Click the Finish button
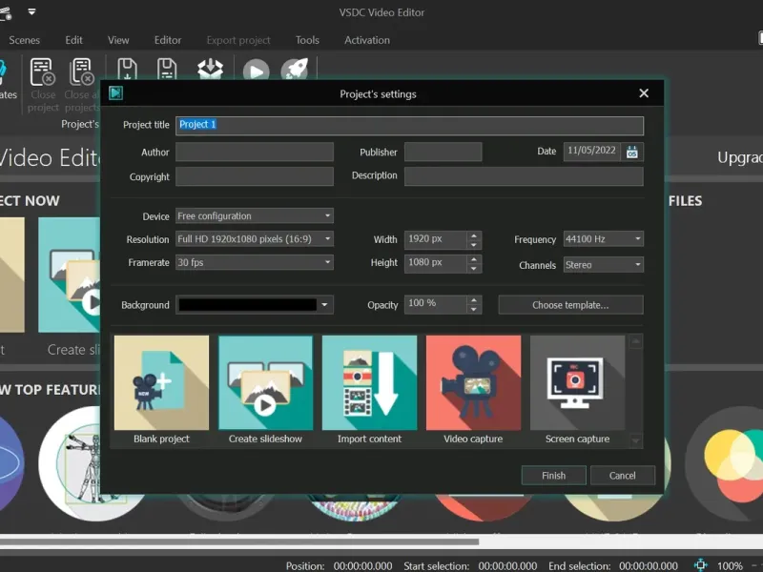 (553, 475)
